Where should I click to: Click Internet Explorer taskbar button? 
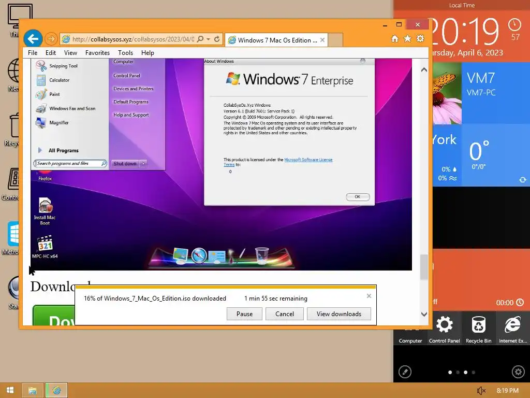[x=56, y=391]
